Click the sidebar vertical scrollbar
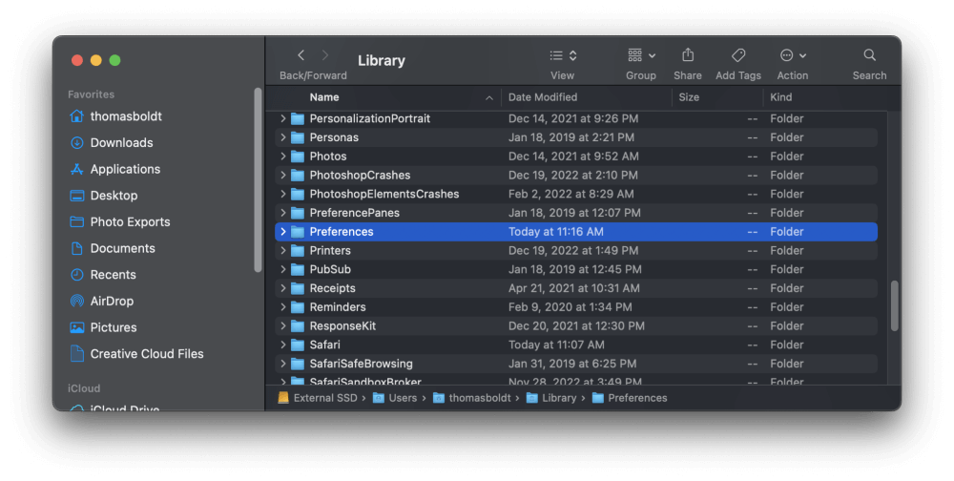This screenshot has width=954, height=481. [258, 180]
